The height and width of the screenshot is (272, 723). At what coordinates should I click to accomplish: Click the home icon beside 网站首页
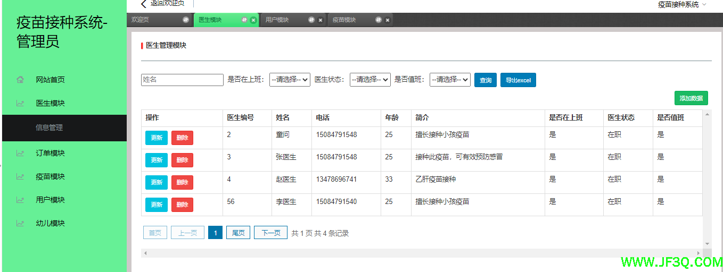pos(20,80)
